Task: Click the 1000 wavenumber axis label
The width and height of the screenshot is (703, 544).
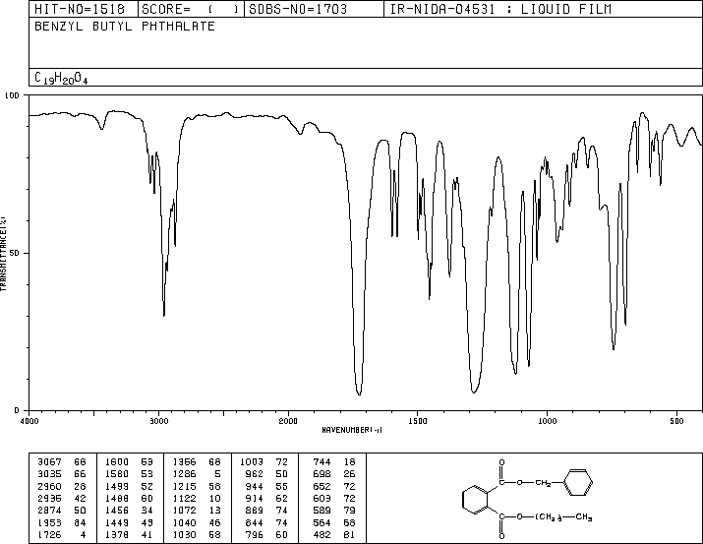Action: [x=548, y=421]
